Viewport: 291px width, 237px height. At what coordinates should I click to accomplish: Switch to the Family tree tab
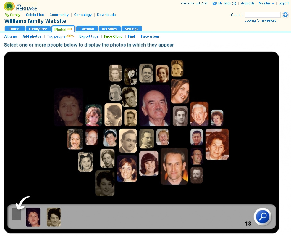[38, 29]
